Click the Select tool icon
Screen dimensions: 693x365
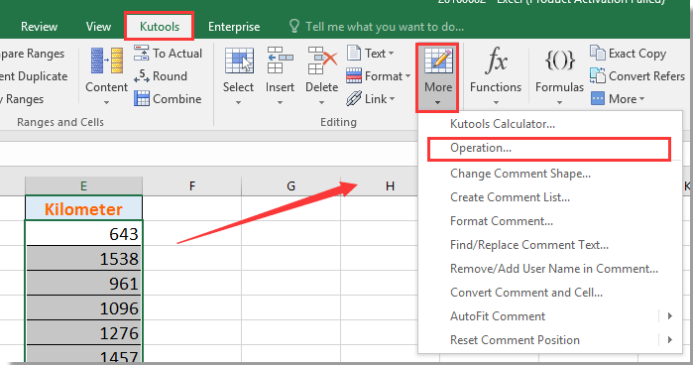point(239,61)
